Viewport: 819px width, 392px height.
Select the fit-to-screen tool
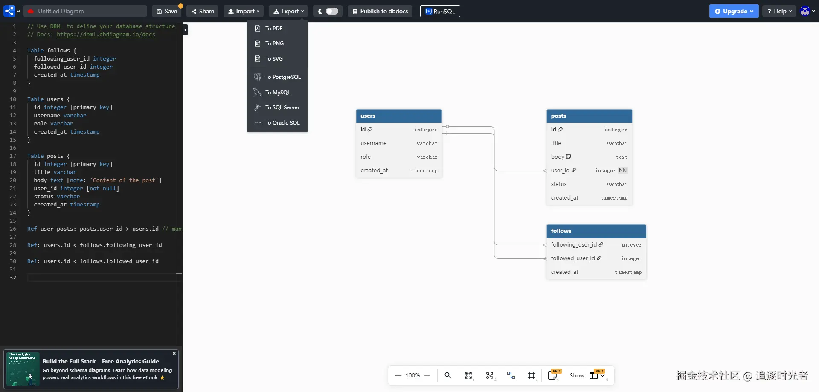(468, 375)
